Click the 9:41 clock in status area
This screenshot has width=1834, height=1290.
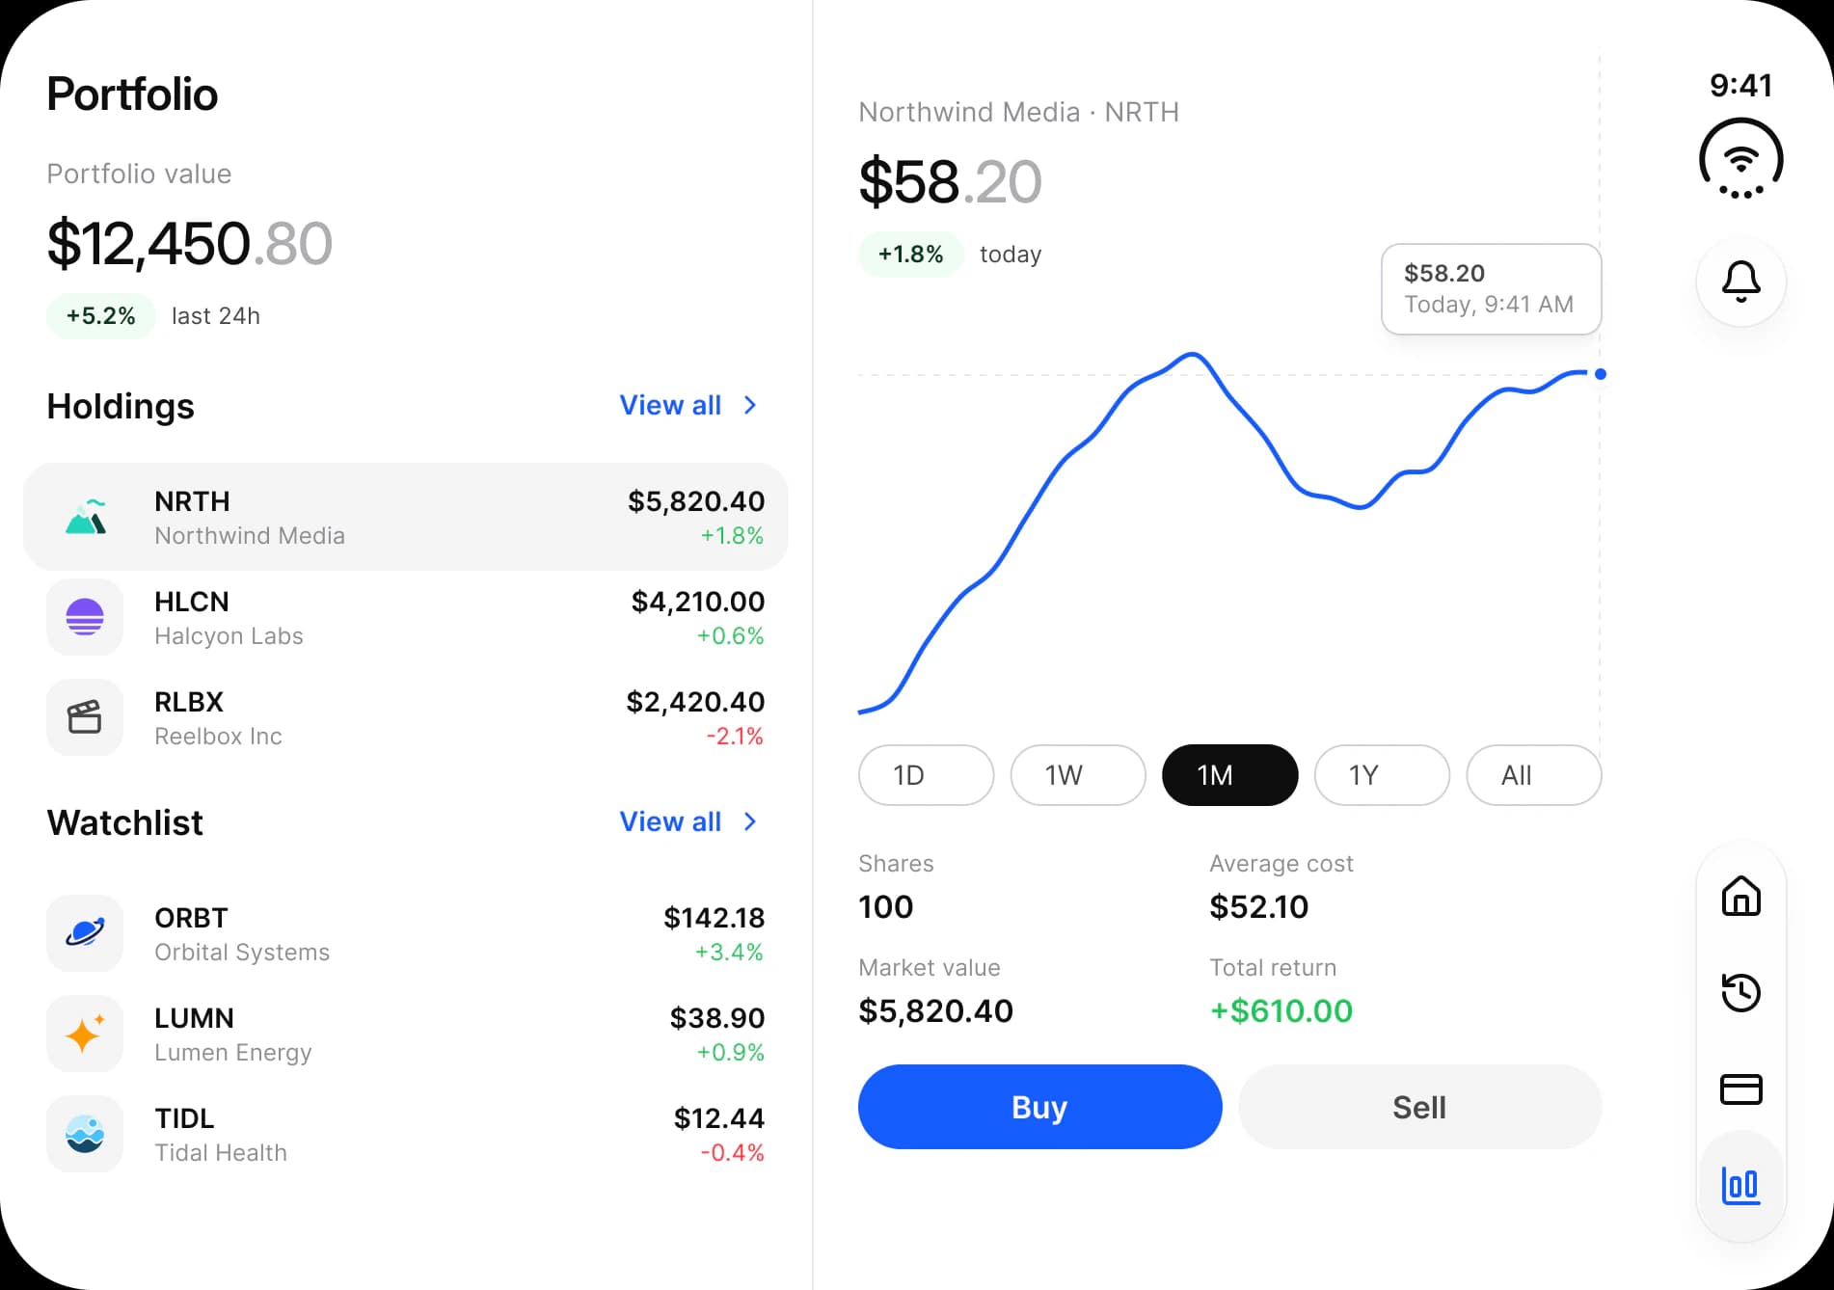pyautogui.click(x=1740, y=85)
